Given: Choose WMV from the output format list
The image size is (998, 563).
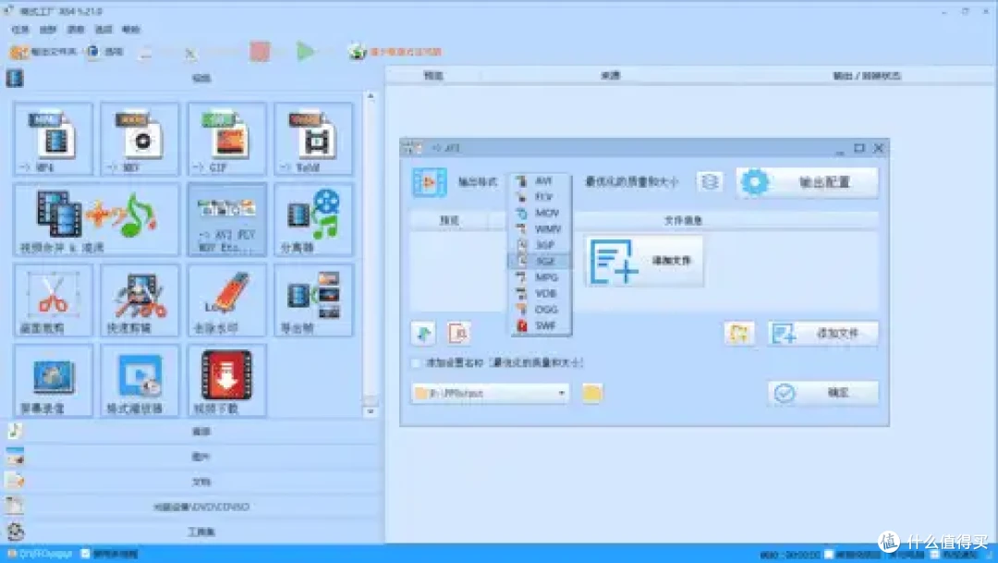Looking at the screenshot, I should [540, 228].
